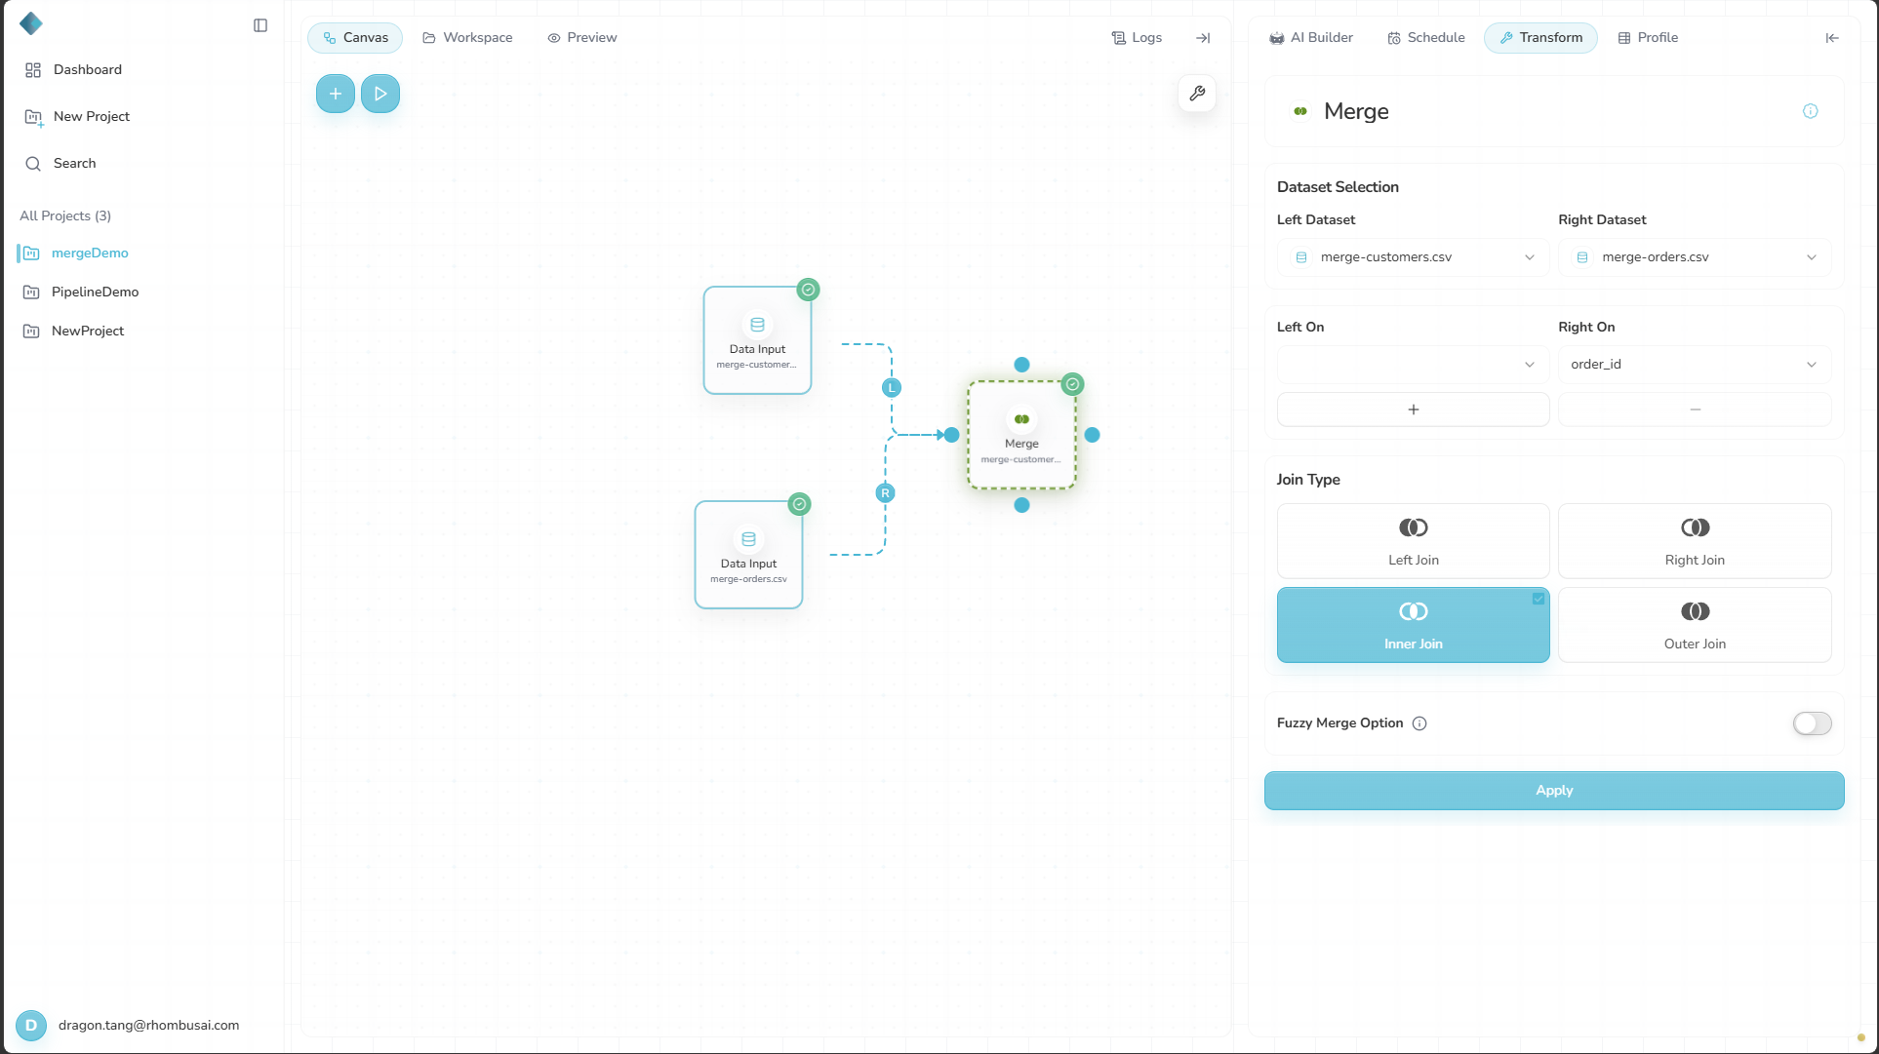Viewport: 1879px width, 1054px height.
Task: Choose Outer Join type
Action: coord(1695,625)
